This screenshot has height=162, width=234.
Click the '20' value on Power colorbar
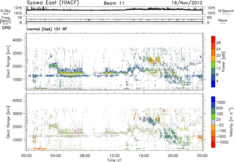(x=218, y=56)
